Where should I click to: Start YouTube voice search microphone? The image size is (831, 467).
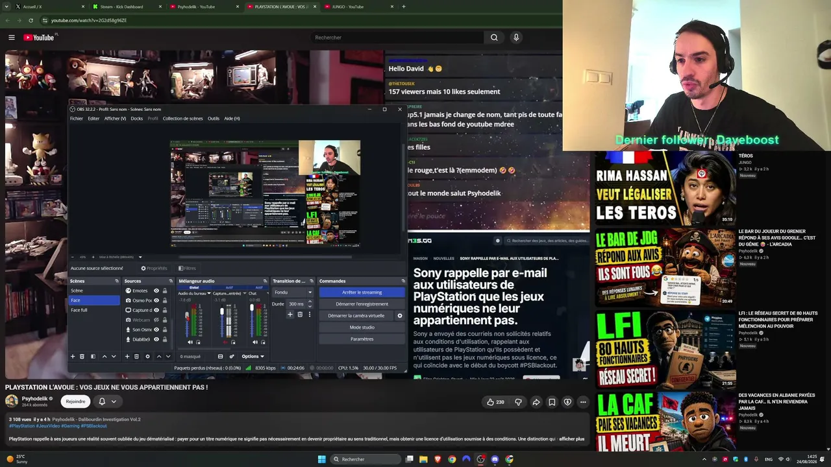point(516,38)
